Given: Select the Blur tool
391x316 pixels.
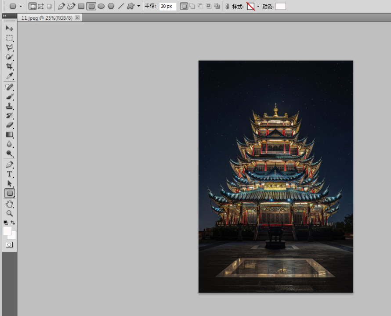Looking at the screenshot, I should coord(10,144).
